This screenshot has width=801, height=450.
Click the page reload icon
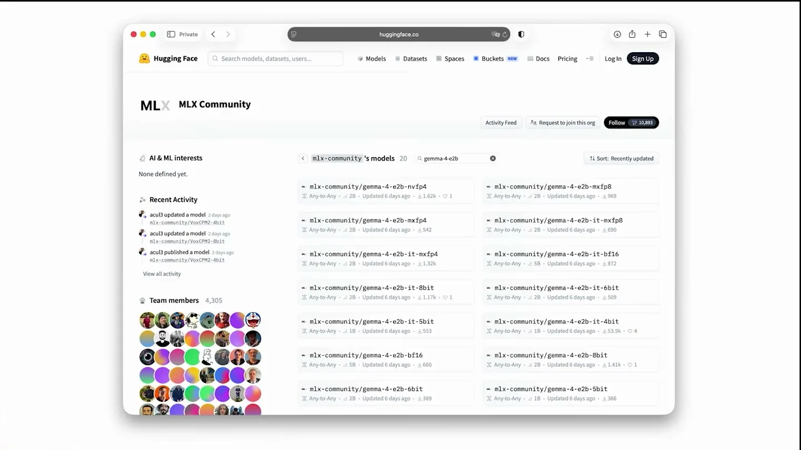pos(505,34)
